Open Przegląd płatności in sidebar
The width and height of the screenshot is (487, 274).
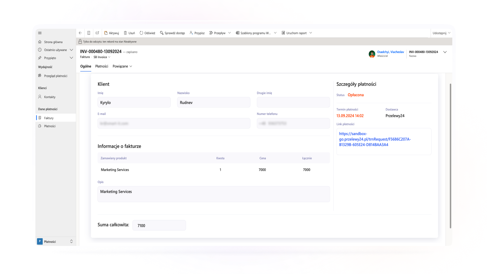tap(55, 76)
